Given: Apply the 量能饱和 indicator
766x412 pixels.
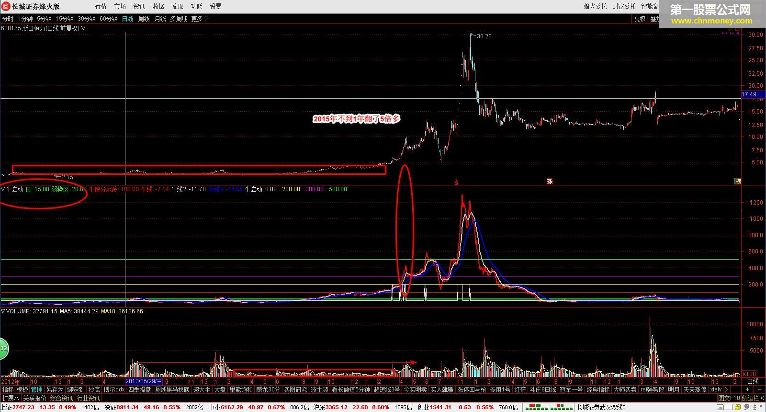Looking at the screenshot, I should [241, 389].
